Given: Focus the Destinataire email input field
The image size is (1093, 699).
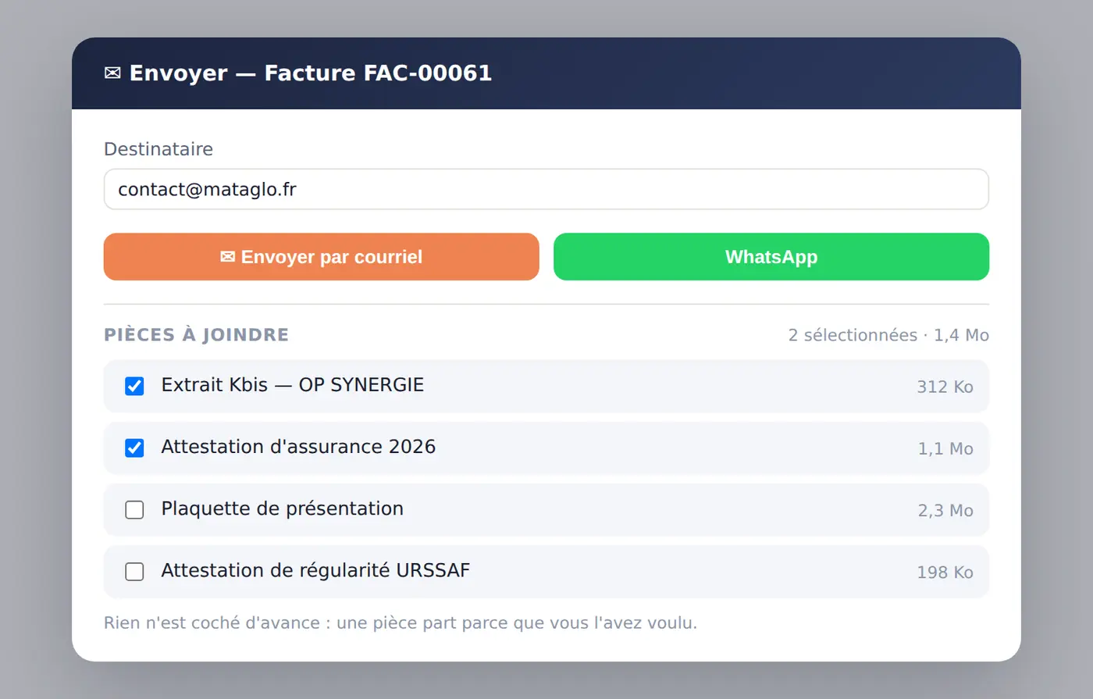Looking at the screenshot, I should tap(546, 189).
